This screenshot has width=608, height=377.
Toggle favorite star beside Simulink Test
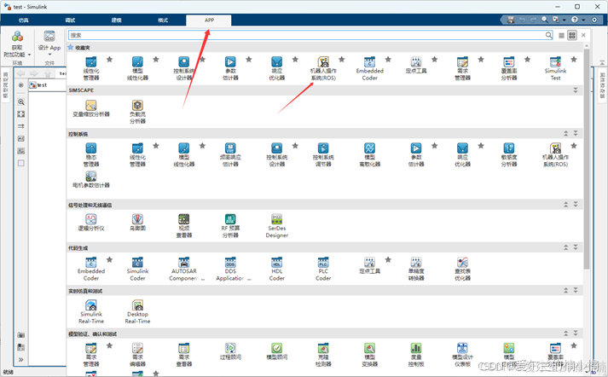(x=574, y=60)
